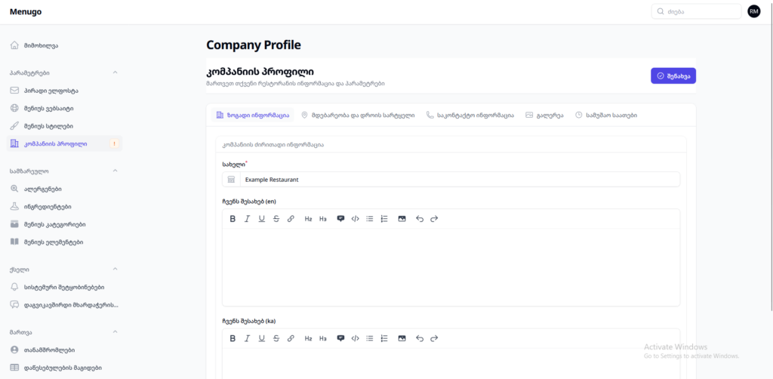Open the RM user avatar menu
Image resolution: width=773 pixels, height=379 pixels.
(x=753, y=11)
